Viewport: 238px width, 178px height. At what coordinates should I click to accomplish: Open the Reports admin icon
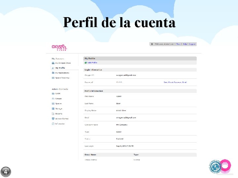click(x=53, y=114)
